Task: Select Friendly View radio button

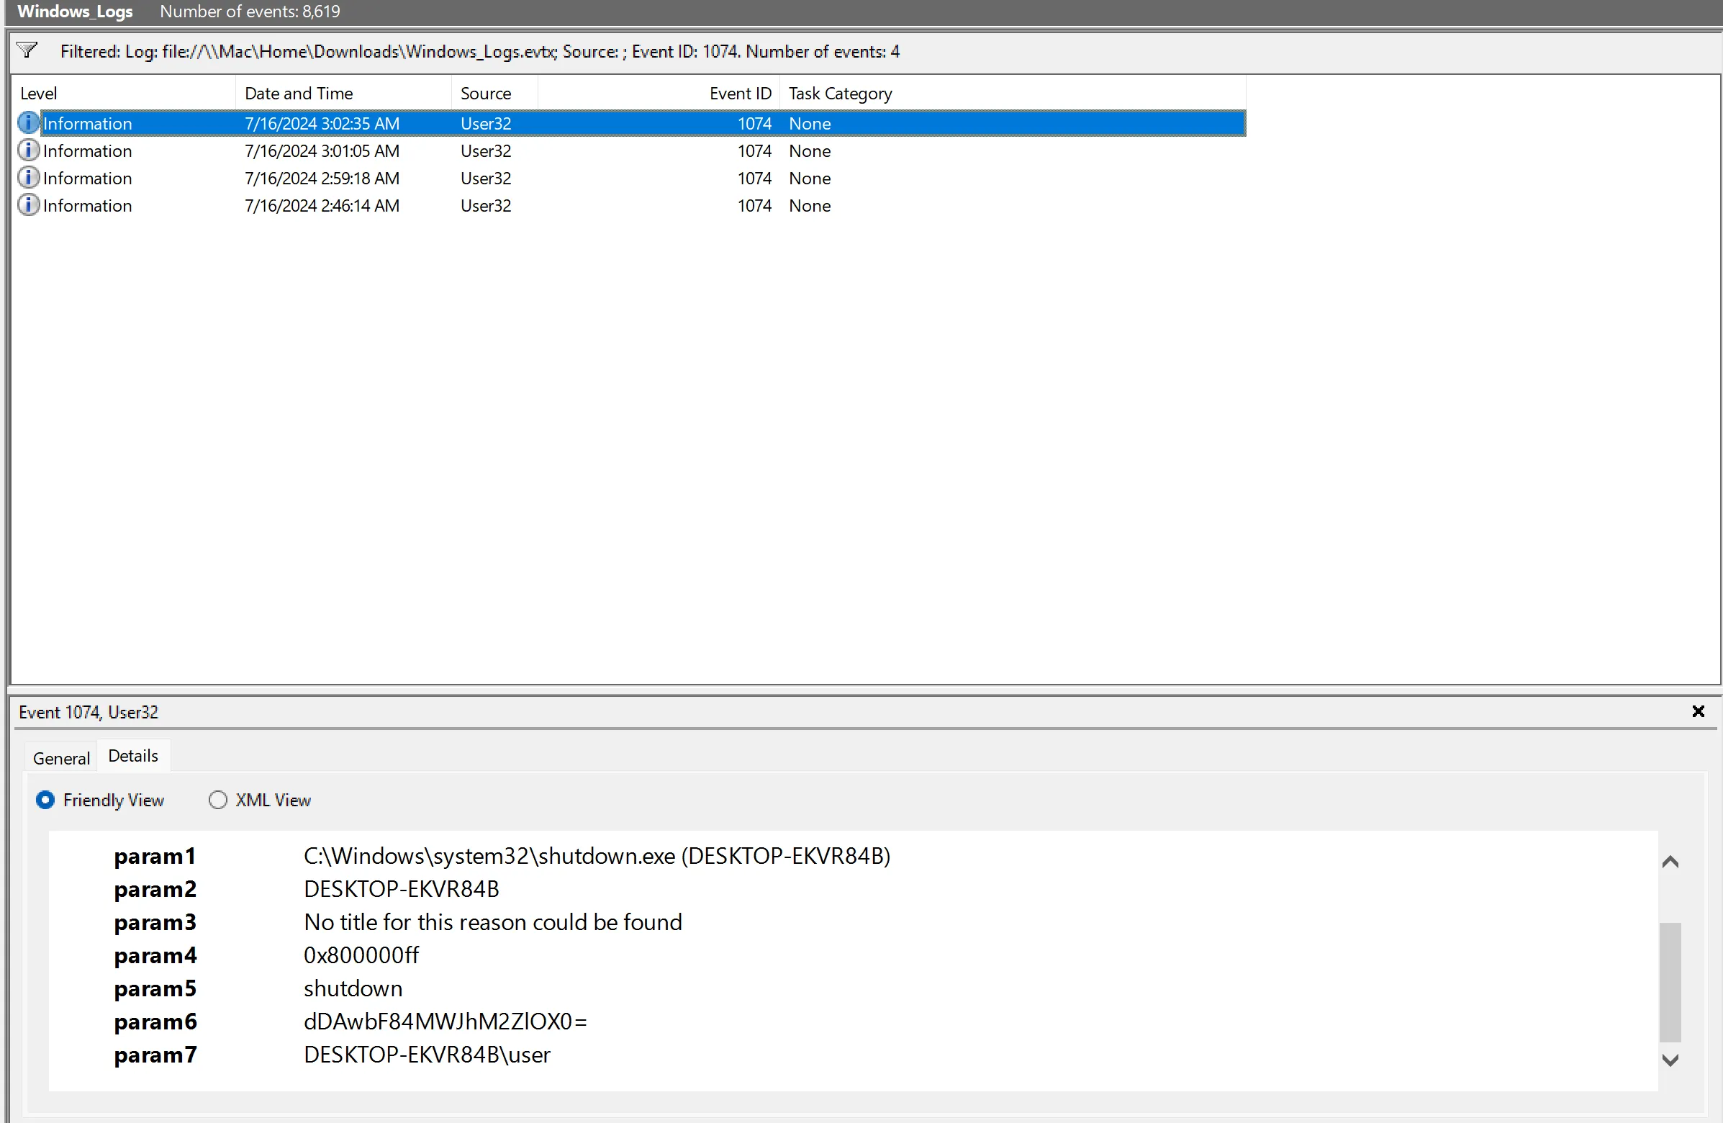Action: coord(45,800)
